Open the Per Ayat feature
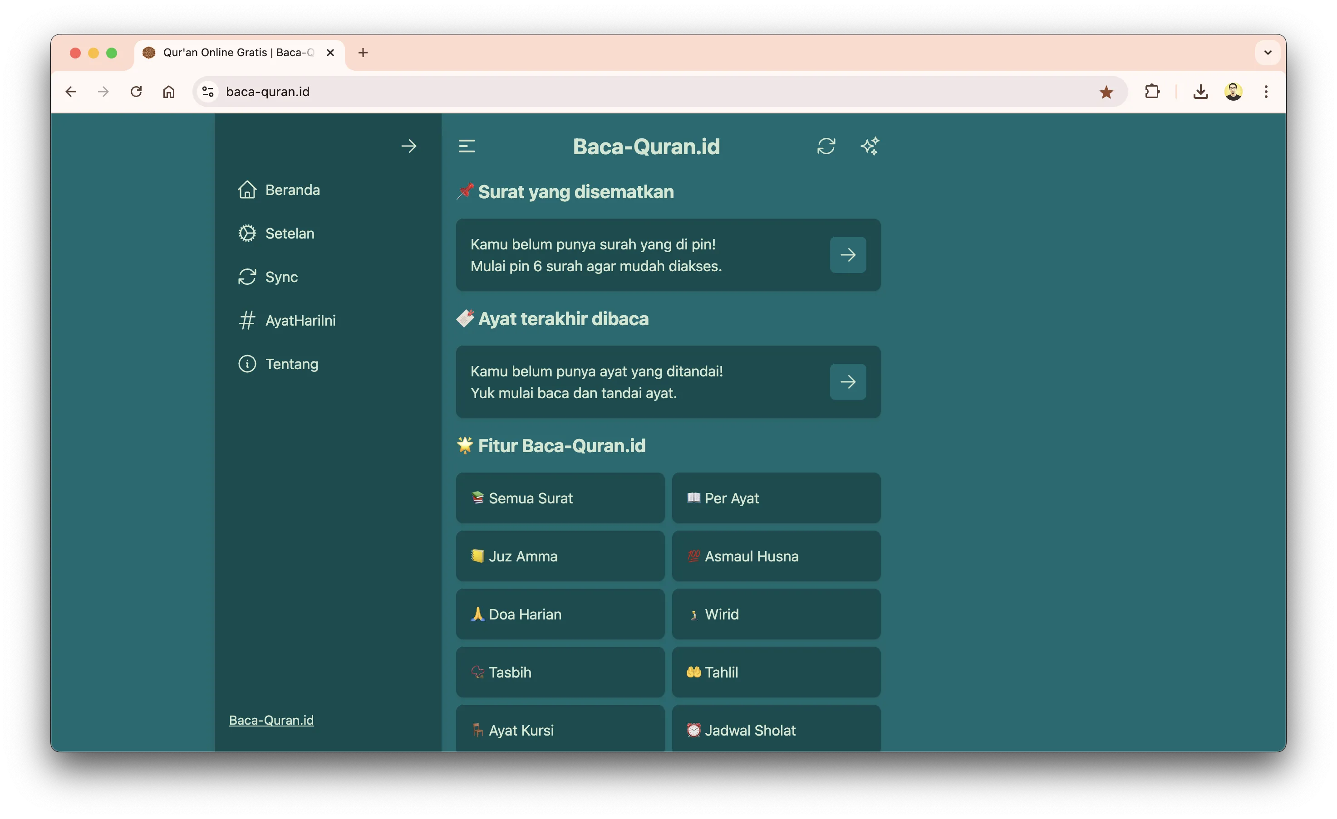 tap(776, 498)
